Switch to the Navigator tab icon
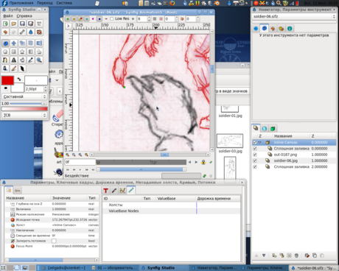 256,29
